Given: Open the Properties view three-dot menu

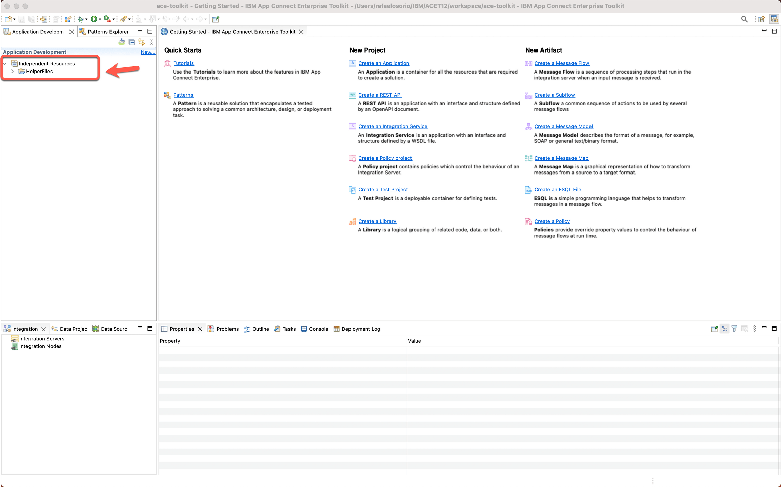Looking at the screenshot, I should coord(754,329).
